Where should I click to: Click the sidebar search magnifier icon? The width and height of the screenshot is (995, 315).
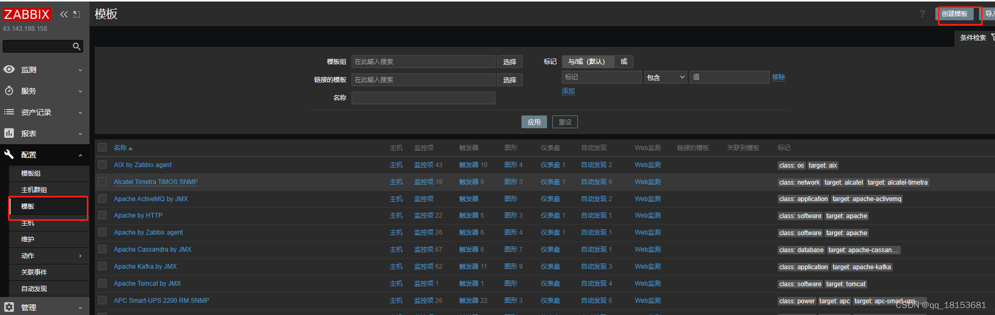click(x=77, y=47)
